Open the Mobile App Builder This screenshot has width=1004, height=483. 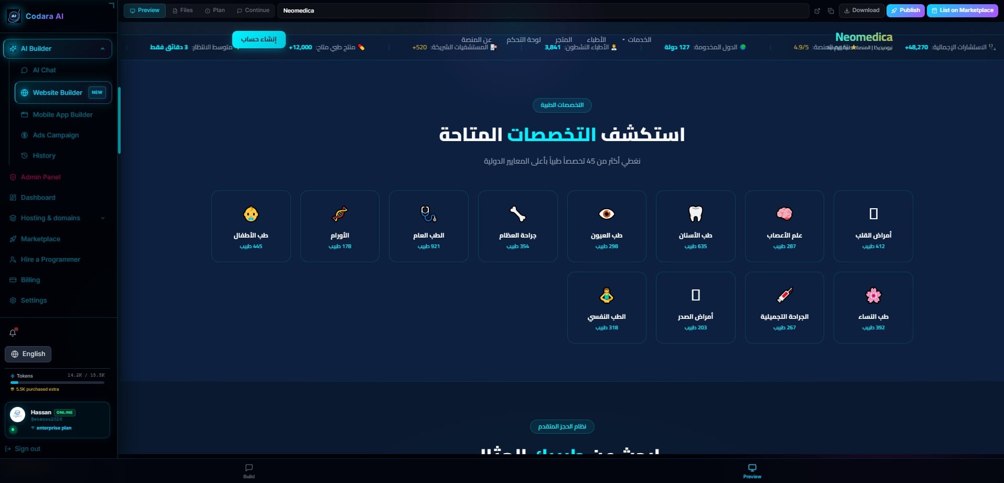click(62, 115)
